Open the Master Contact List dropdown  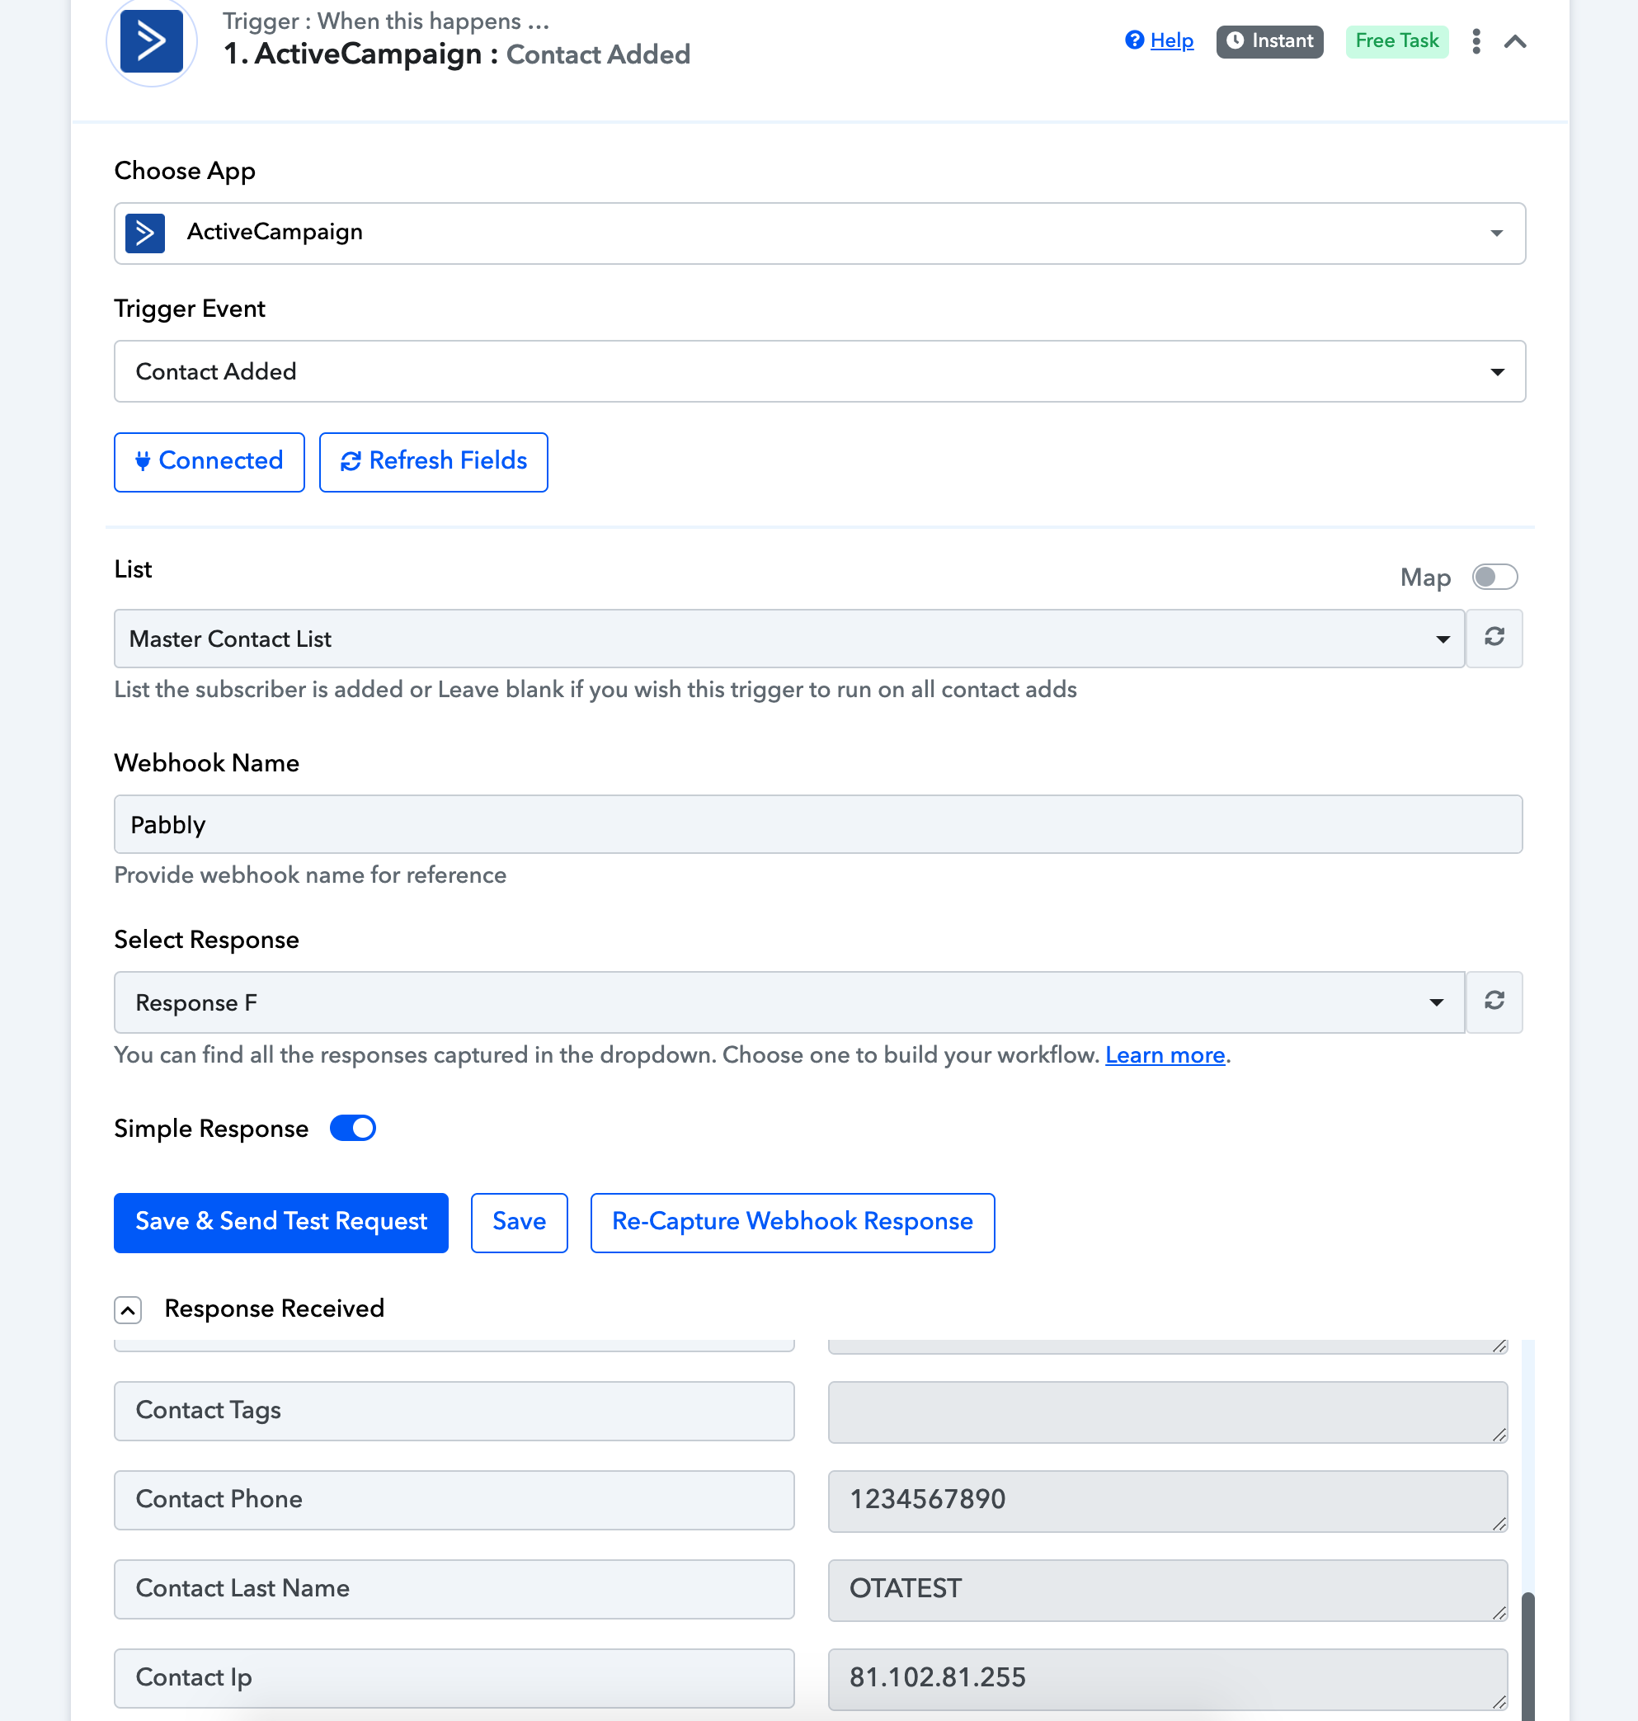coord(789,639)
